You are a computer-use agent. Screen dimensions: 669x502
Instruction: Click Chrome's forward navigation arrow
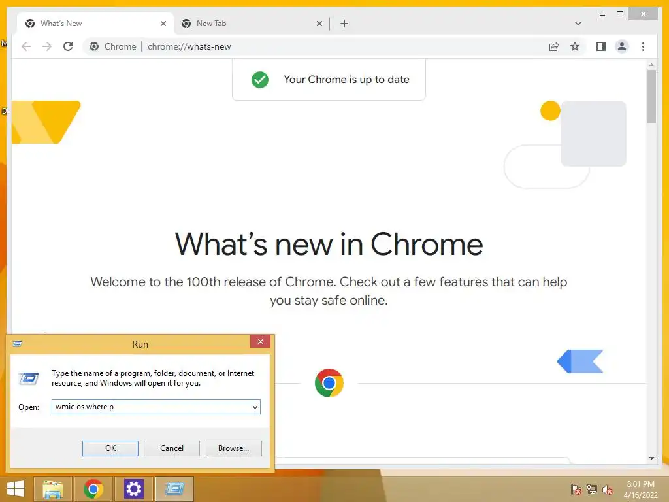(x=47, y=46)
